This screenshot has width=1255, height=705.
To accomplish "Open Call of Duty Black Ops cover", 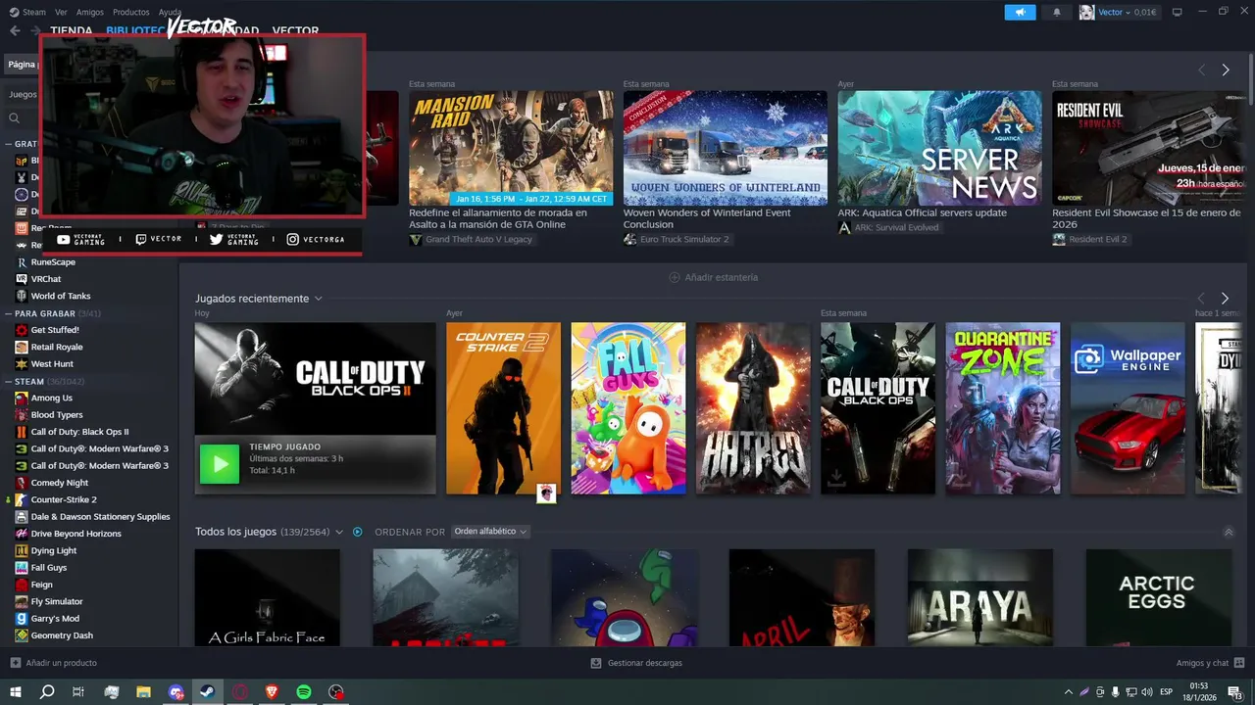I will tap(878, 408).
